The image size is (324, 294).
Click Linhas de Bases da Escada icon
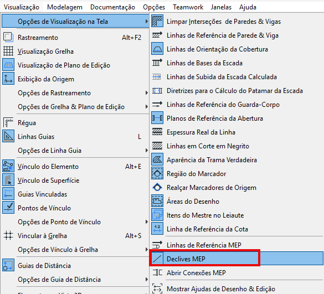click(x=157, y=63)
